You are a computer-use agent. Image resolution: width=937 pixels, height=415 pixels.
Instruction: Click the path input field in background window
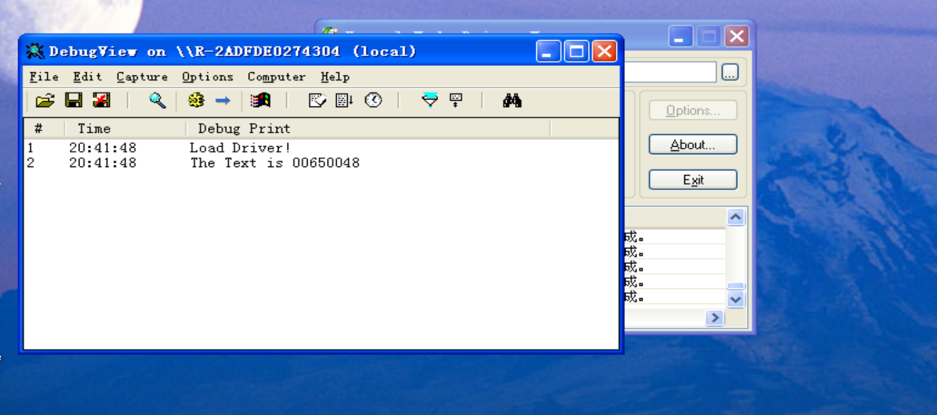(x=669, y=72)
